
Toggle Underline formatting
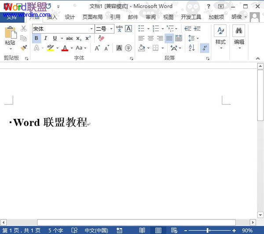[55, 38]
